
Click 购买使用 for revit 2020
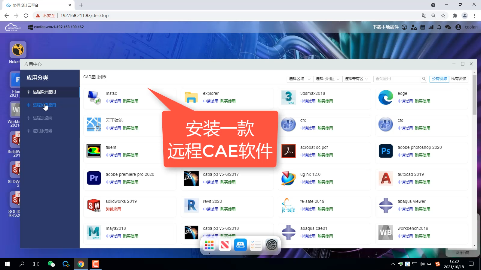(228, 209)
